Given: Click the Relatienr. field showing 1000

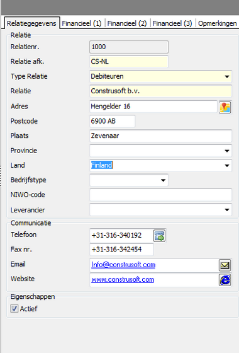Looking at the screenshot, I should click(129, 47).
